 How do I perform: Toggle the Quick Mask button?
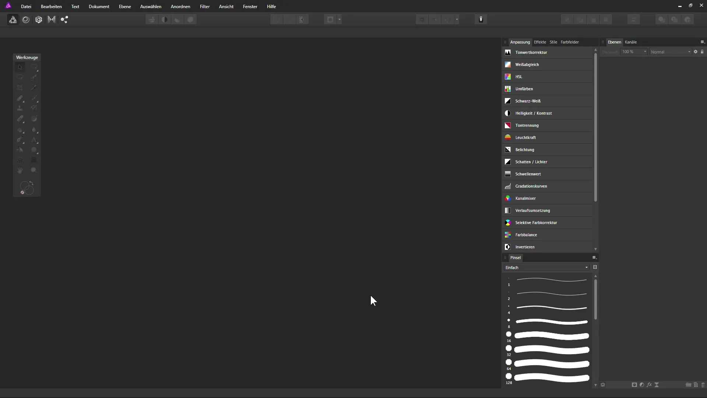[330, 20]
